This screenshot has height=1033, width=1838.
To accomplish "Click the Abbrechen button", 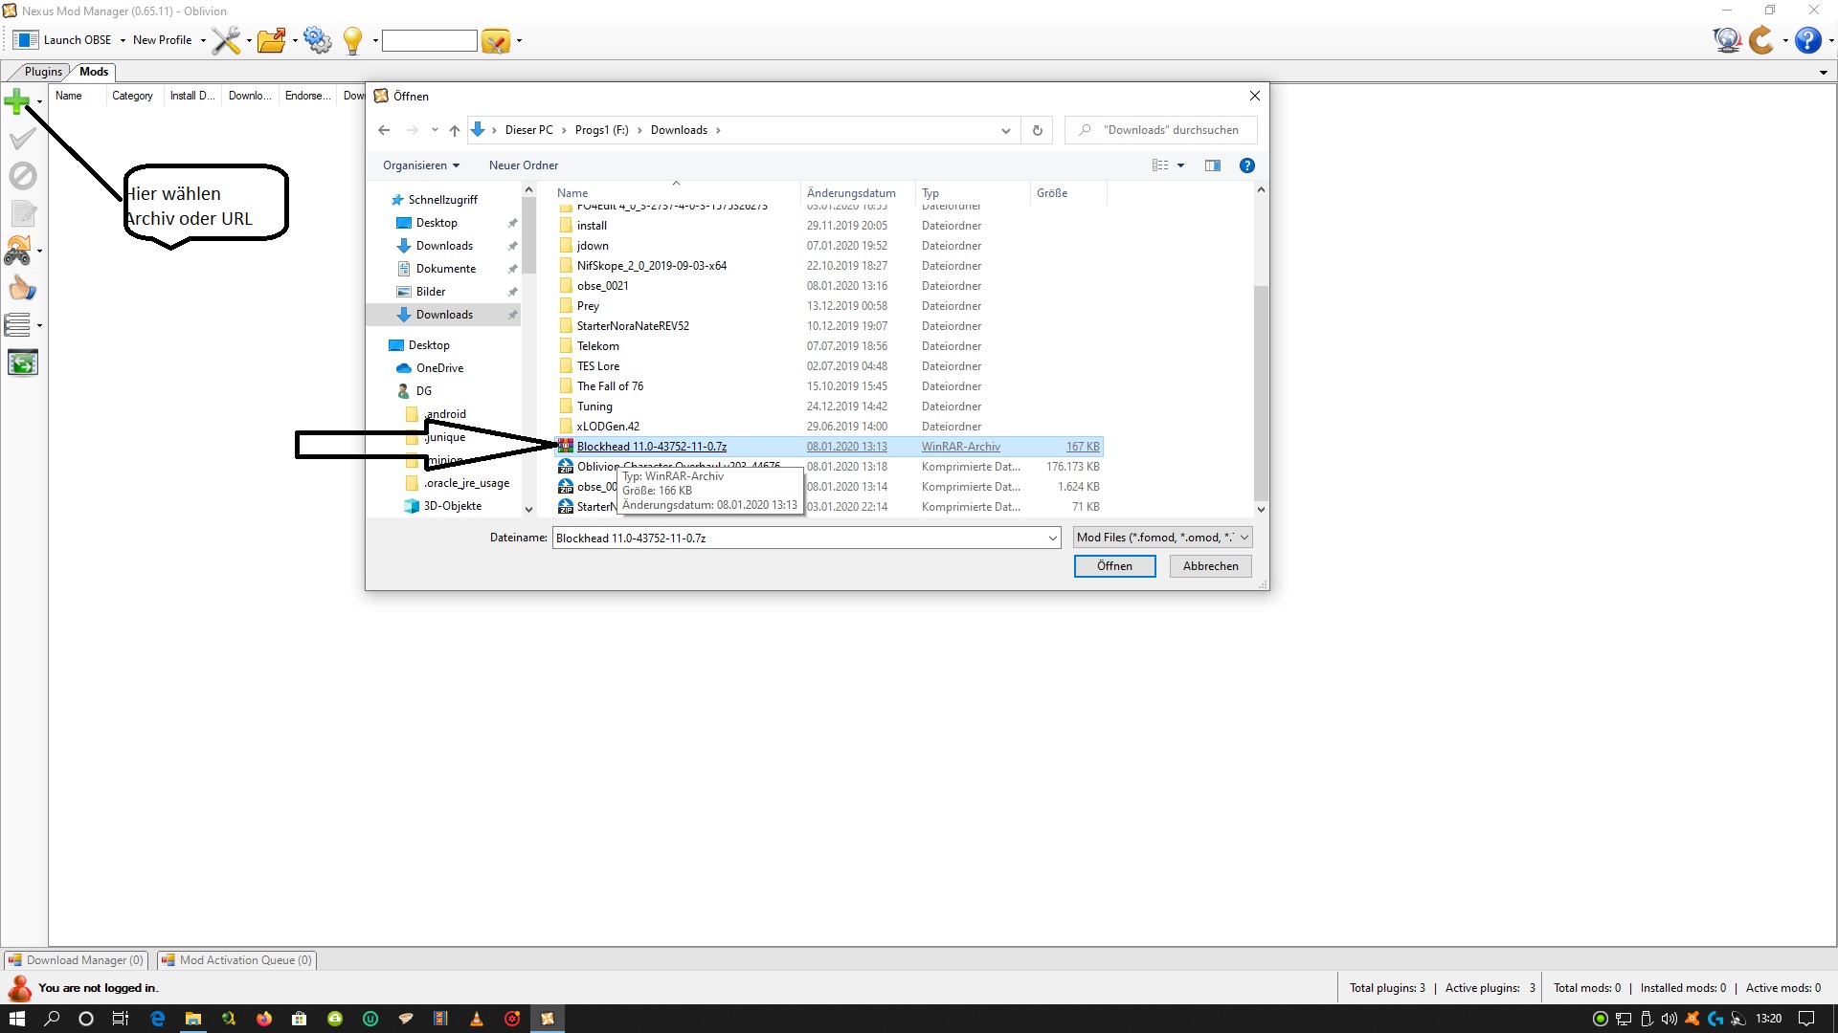I will (1210, 566).
